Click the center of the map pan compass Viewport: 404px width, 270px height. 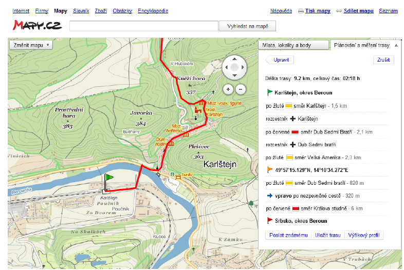pos(234,67)
